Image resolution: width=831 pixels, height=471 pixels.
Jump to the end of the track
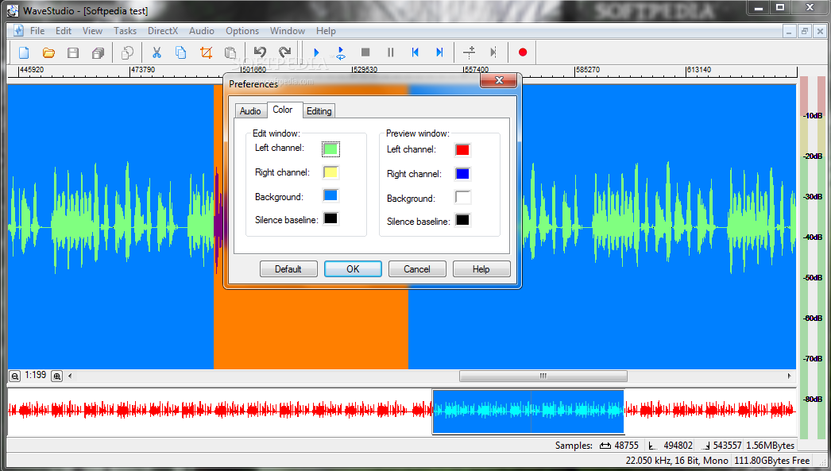tap(439, 52)
